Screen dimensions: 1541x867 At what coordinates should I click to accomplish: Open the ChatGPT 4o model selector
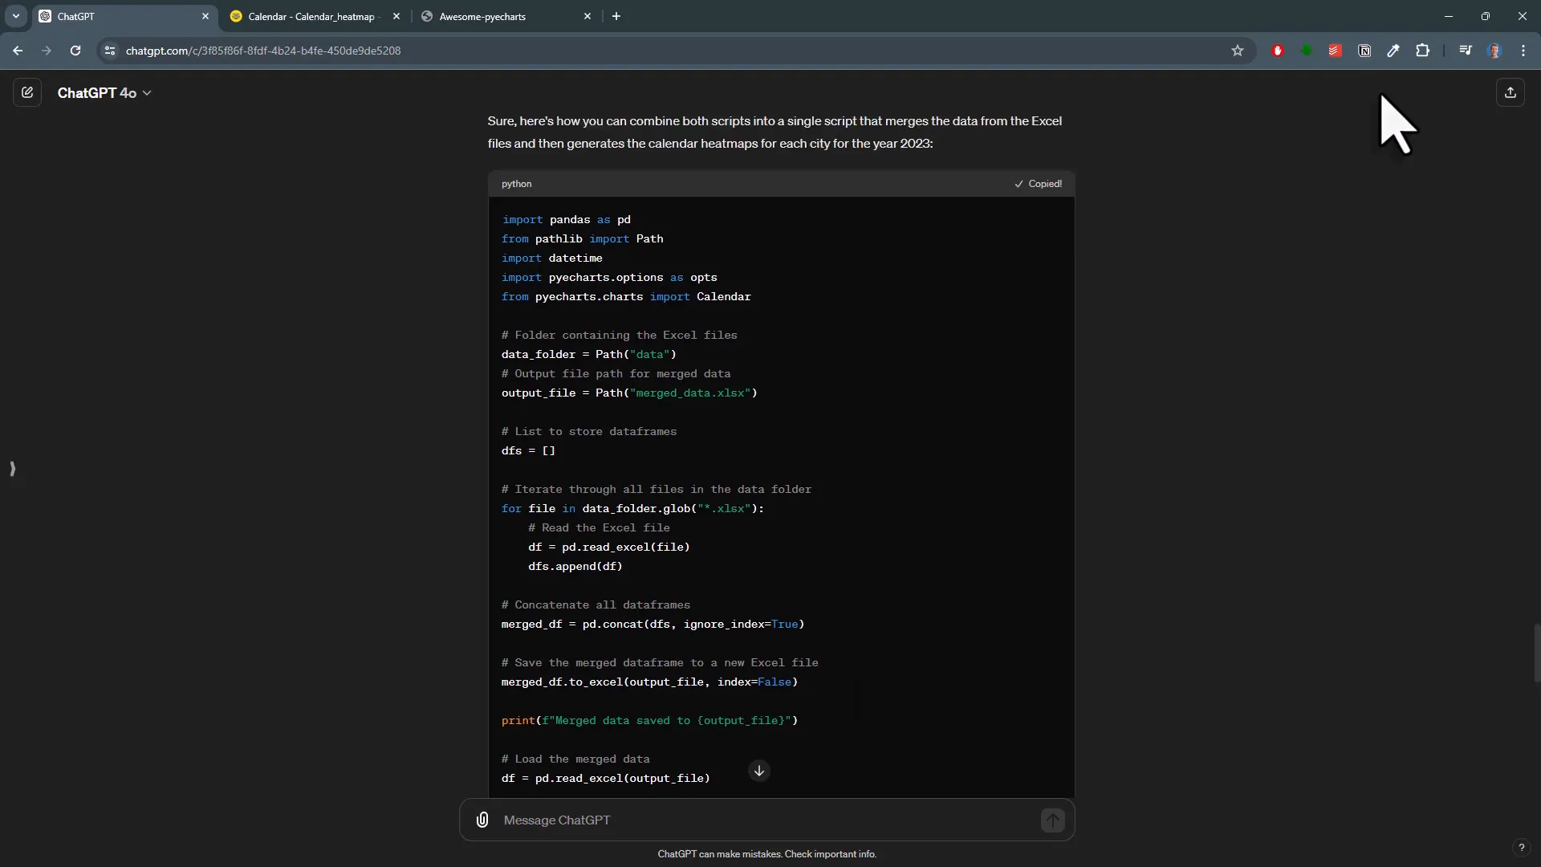coord(105,92)
